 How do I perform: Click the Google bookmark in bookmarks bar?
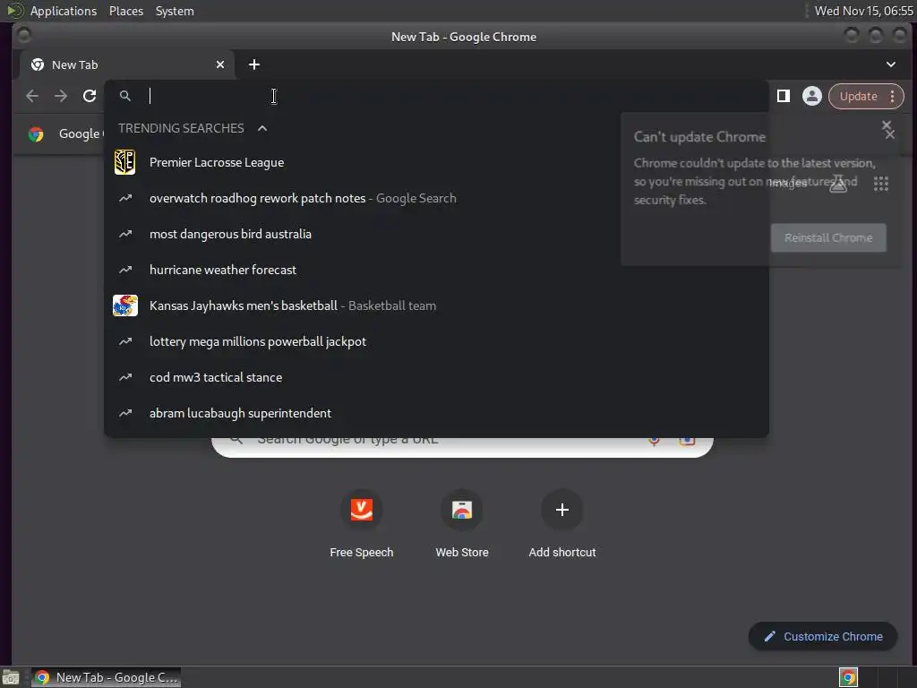pos(64,134)
